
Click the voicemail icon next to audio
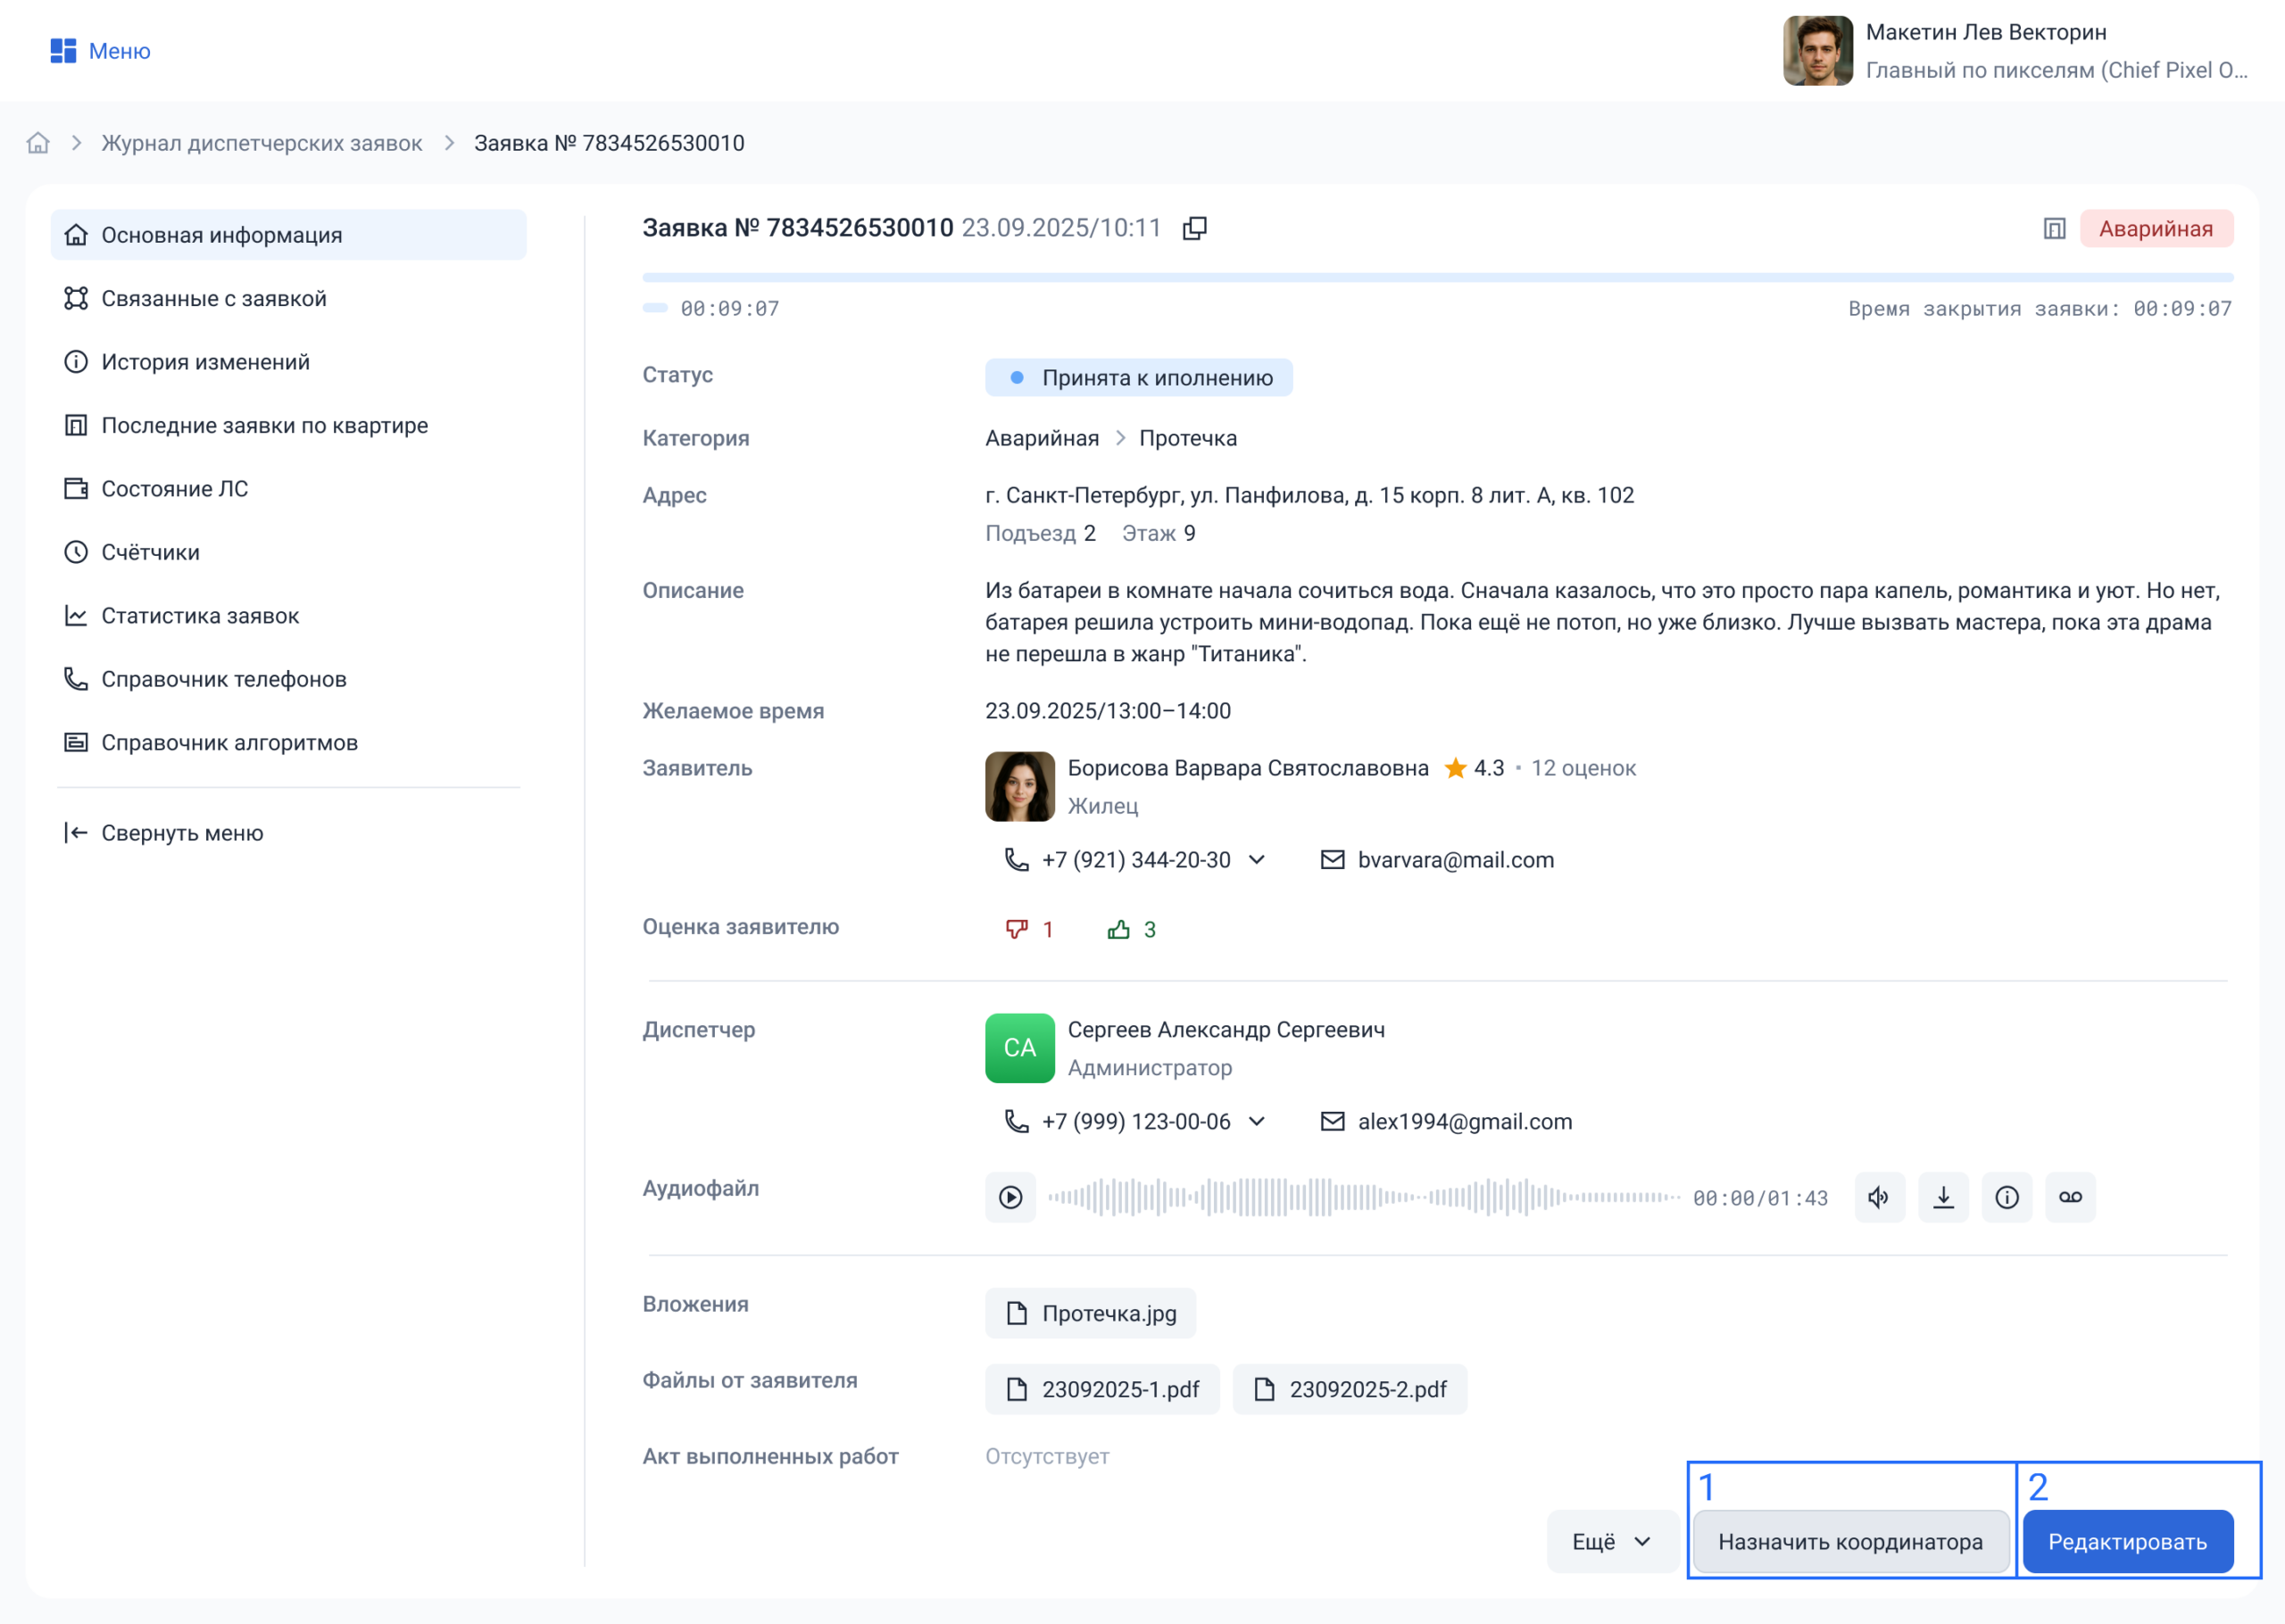2070,1197
